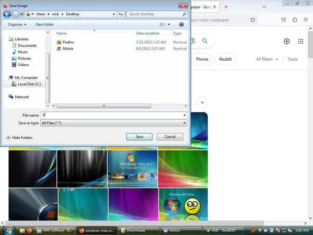Click the navigation pane scroll-down arrow
This screenshot has width=313, height=235.
click(x=48, y=106)
